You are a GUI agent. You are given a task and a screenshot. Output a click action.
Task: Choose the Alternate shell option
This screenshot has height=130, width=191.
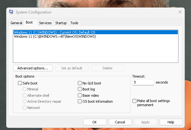(24, 95)
